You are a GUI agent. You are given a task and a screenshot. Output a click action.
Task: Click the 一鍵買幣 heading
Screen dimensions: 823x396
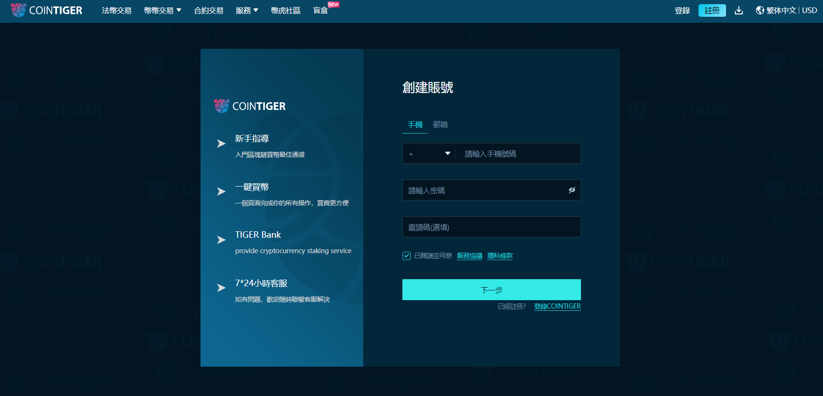(252, 187)
